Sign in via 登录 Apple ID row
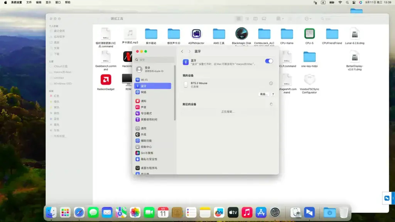Screen dimensions: 395x222 click(154, 69)
